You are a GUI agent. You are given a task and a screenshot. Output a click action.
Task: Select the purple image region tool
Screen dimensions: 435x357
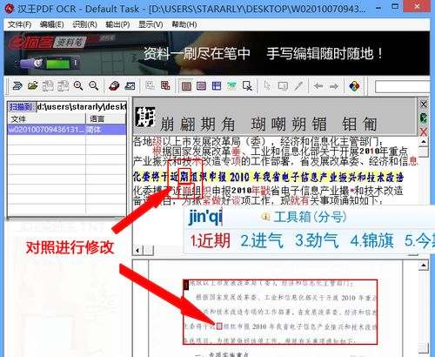(201, 86)
